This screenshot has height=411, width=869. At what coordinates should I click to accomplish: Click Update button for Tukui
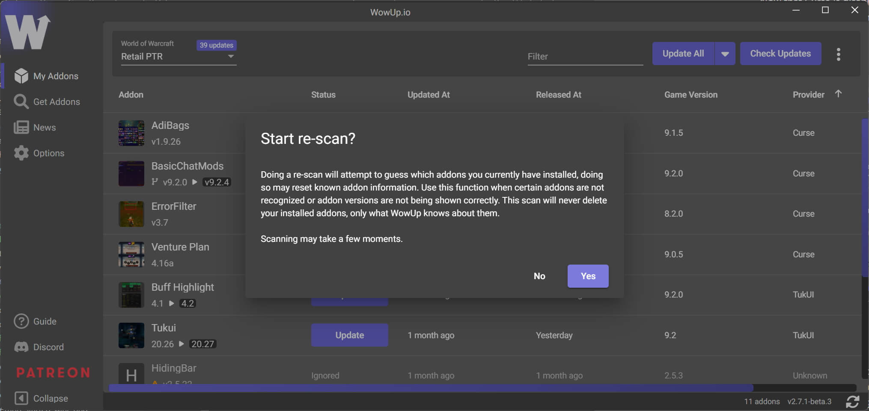(349, 335)
